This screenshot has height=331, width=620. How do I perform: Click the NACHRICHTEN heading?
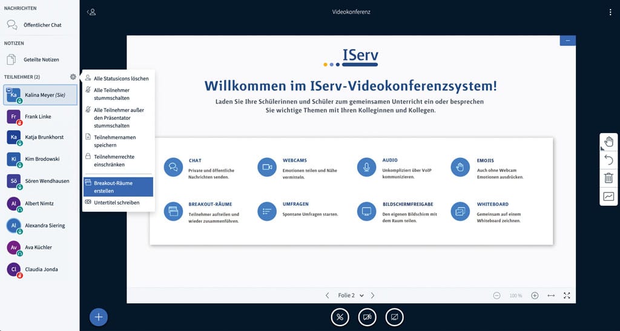click(x=20, y=8)
